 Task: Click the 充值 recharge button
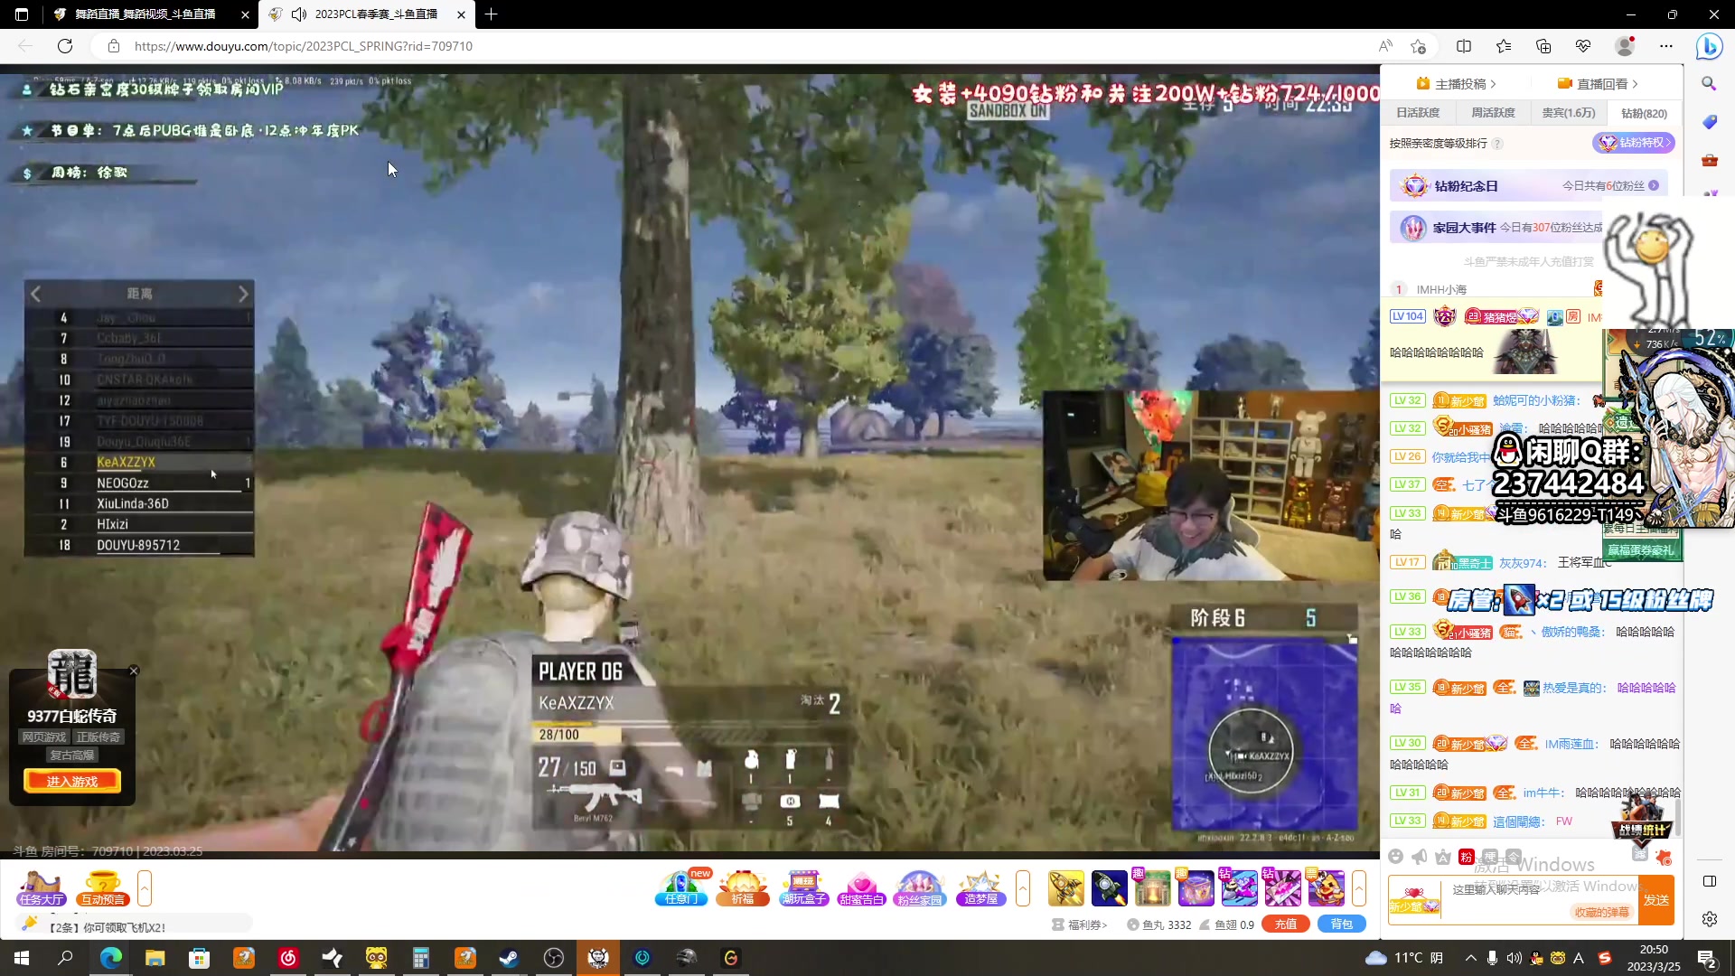[x=1286, y=924]
